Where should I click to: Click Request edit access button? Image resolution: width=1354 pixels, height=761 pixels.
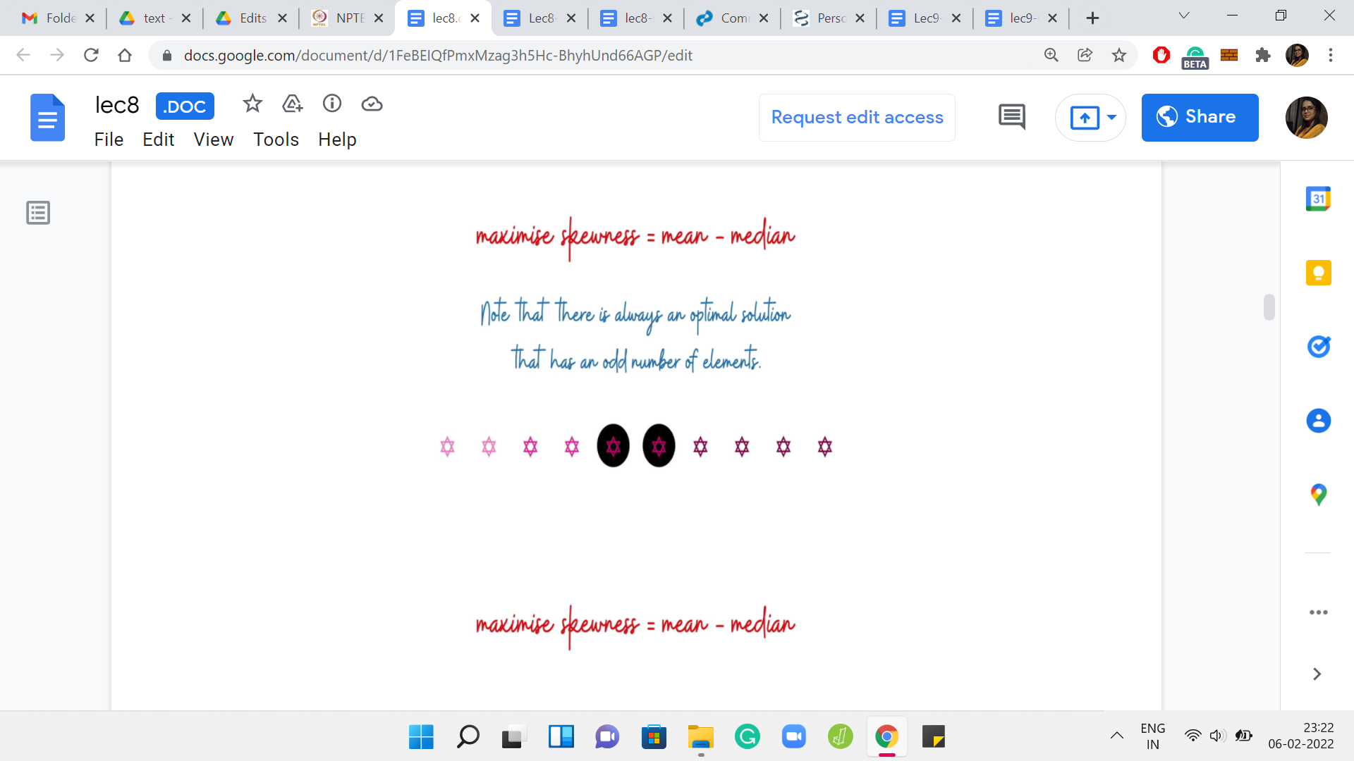click(x=856, y=117)
